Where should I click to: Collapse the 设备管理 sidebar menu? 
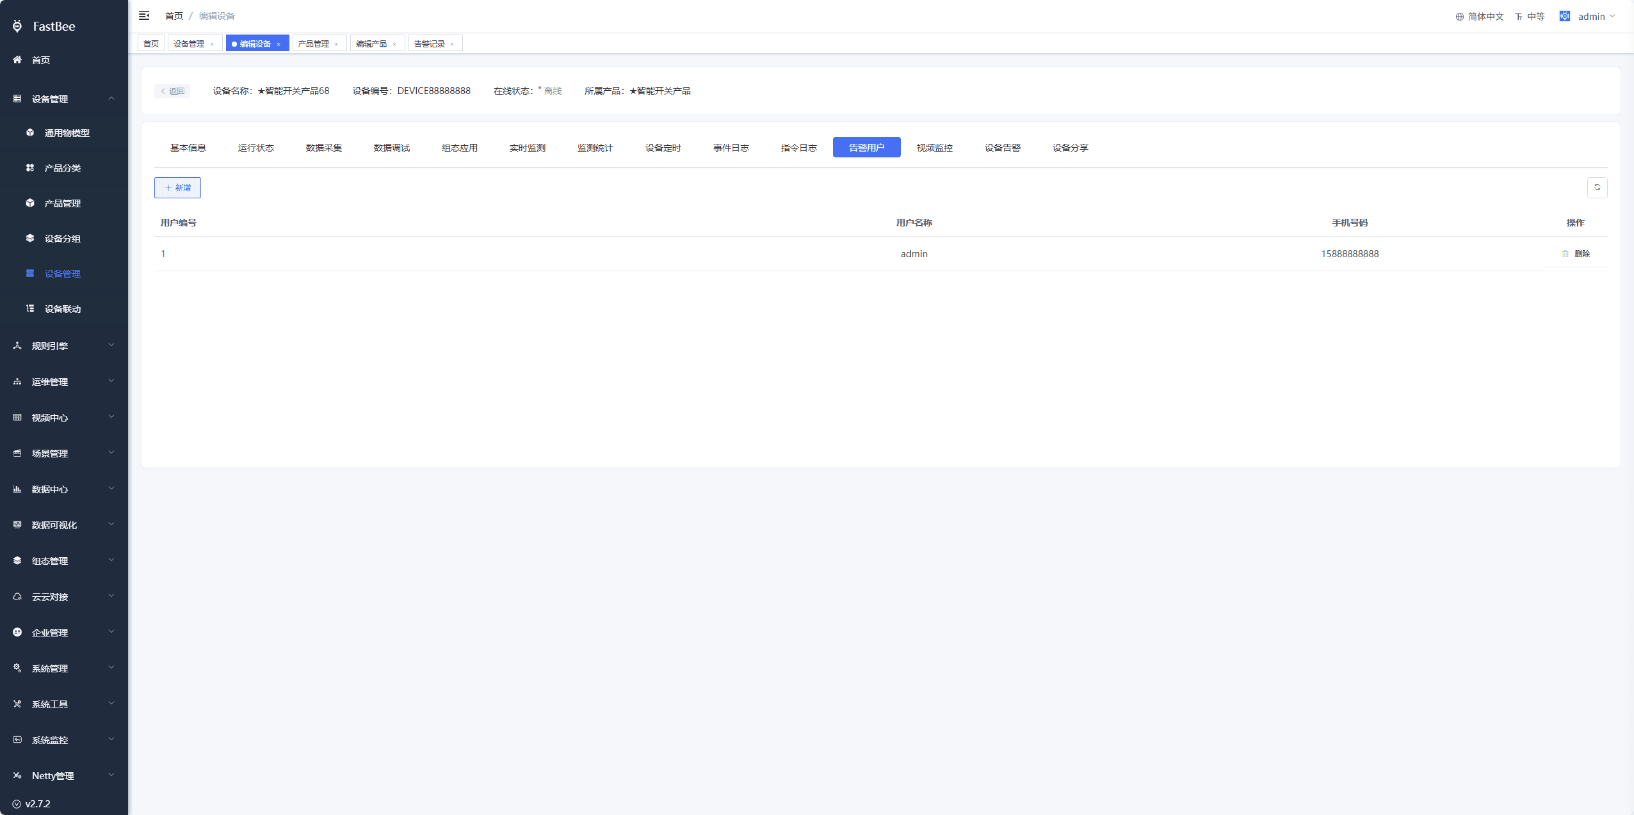[111, 99]
